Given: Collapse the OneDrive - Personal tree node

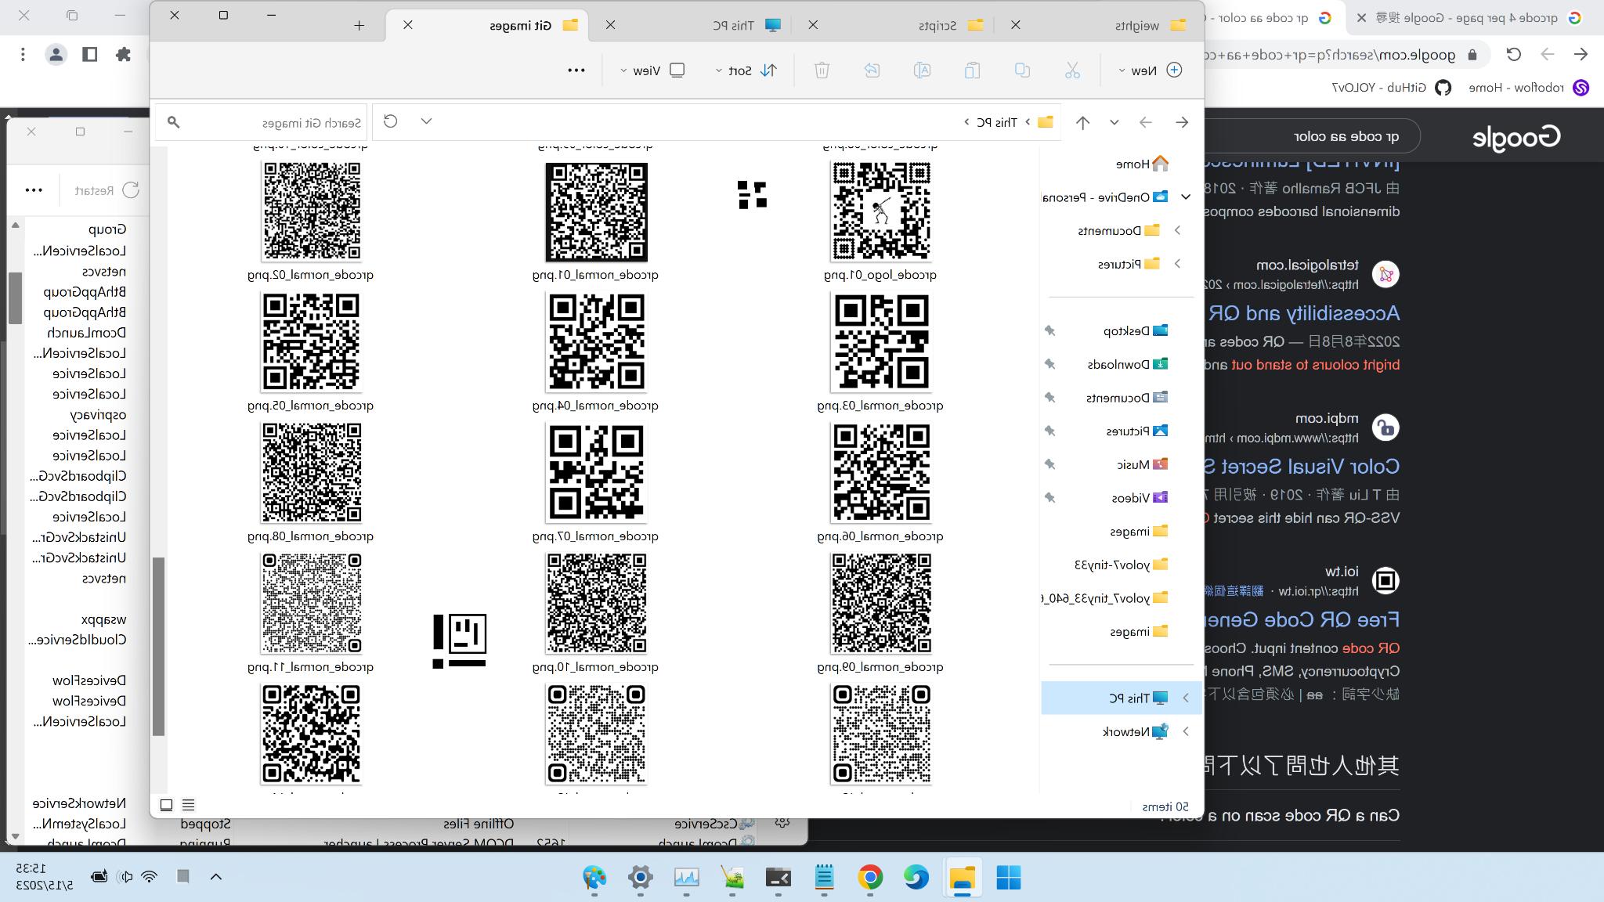Looking at the screenshot, I should click(1186, 197).
